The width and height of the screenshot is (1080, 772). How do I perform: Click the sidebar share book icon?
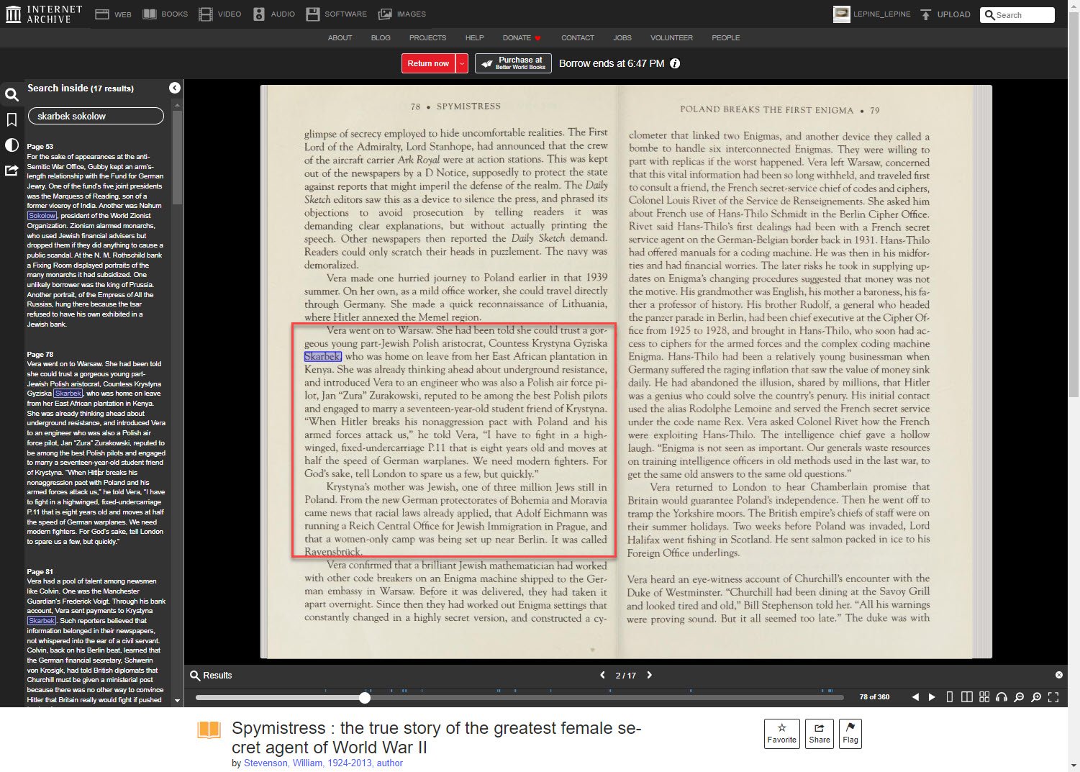tap(12, 171)
